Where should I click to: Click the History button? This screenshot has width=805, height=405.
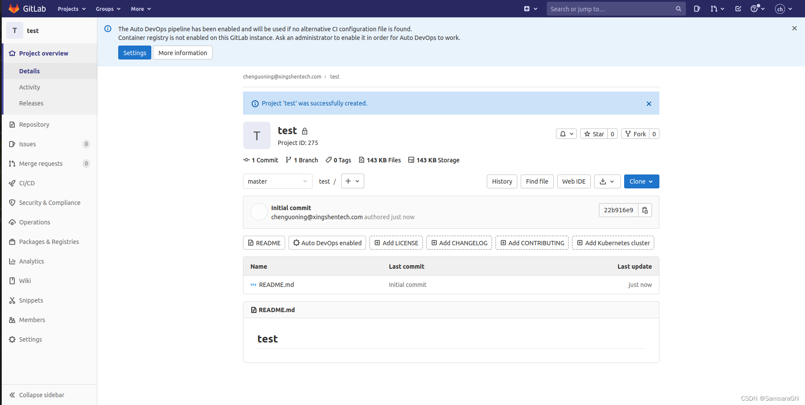pyautogui.click(x=502, y=181)
